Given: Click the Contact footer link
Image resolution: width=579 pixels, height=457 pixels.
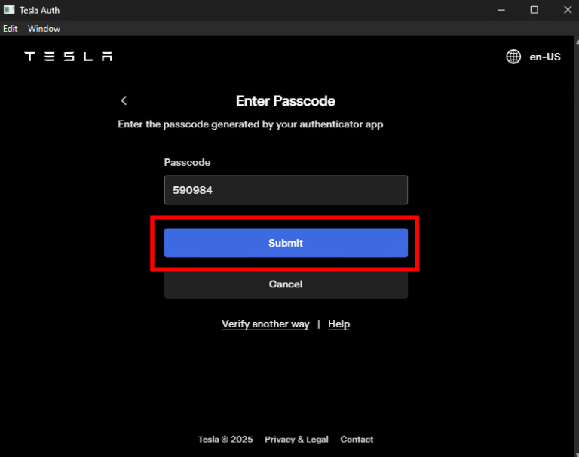Looking at the screenshot, I should 357,440.
